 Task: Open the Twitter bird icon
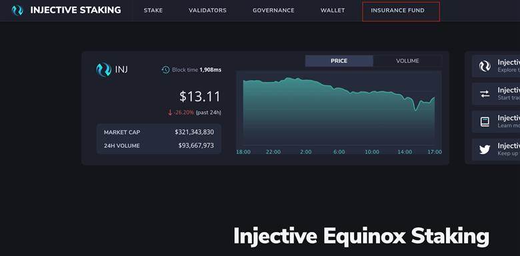[485, 150]
